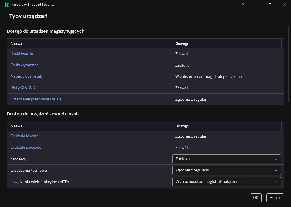Viewport: 291px width, 207px height.
Task: Open help via the question mark icon
Action: coord(243,5)
